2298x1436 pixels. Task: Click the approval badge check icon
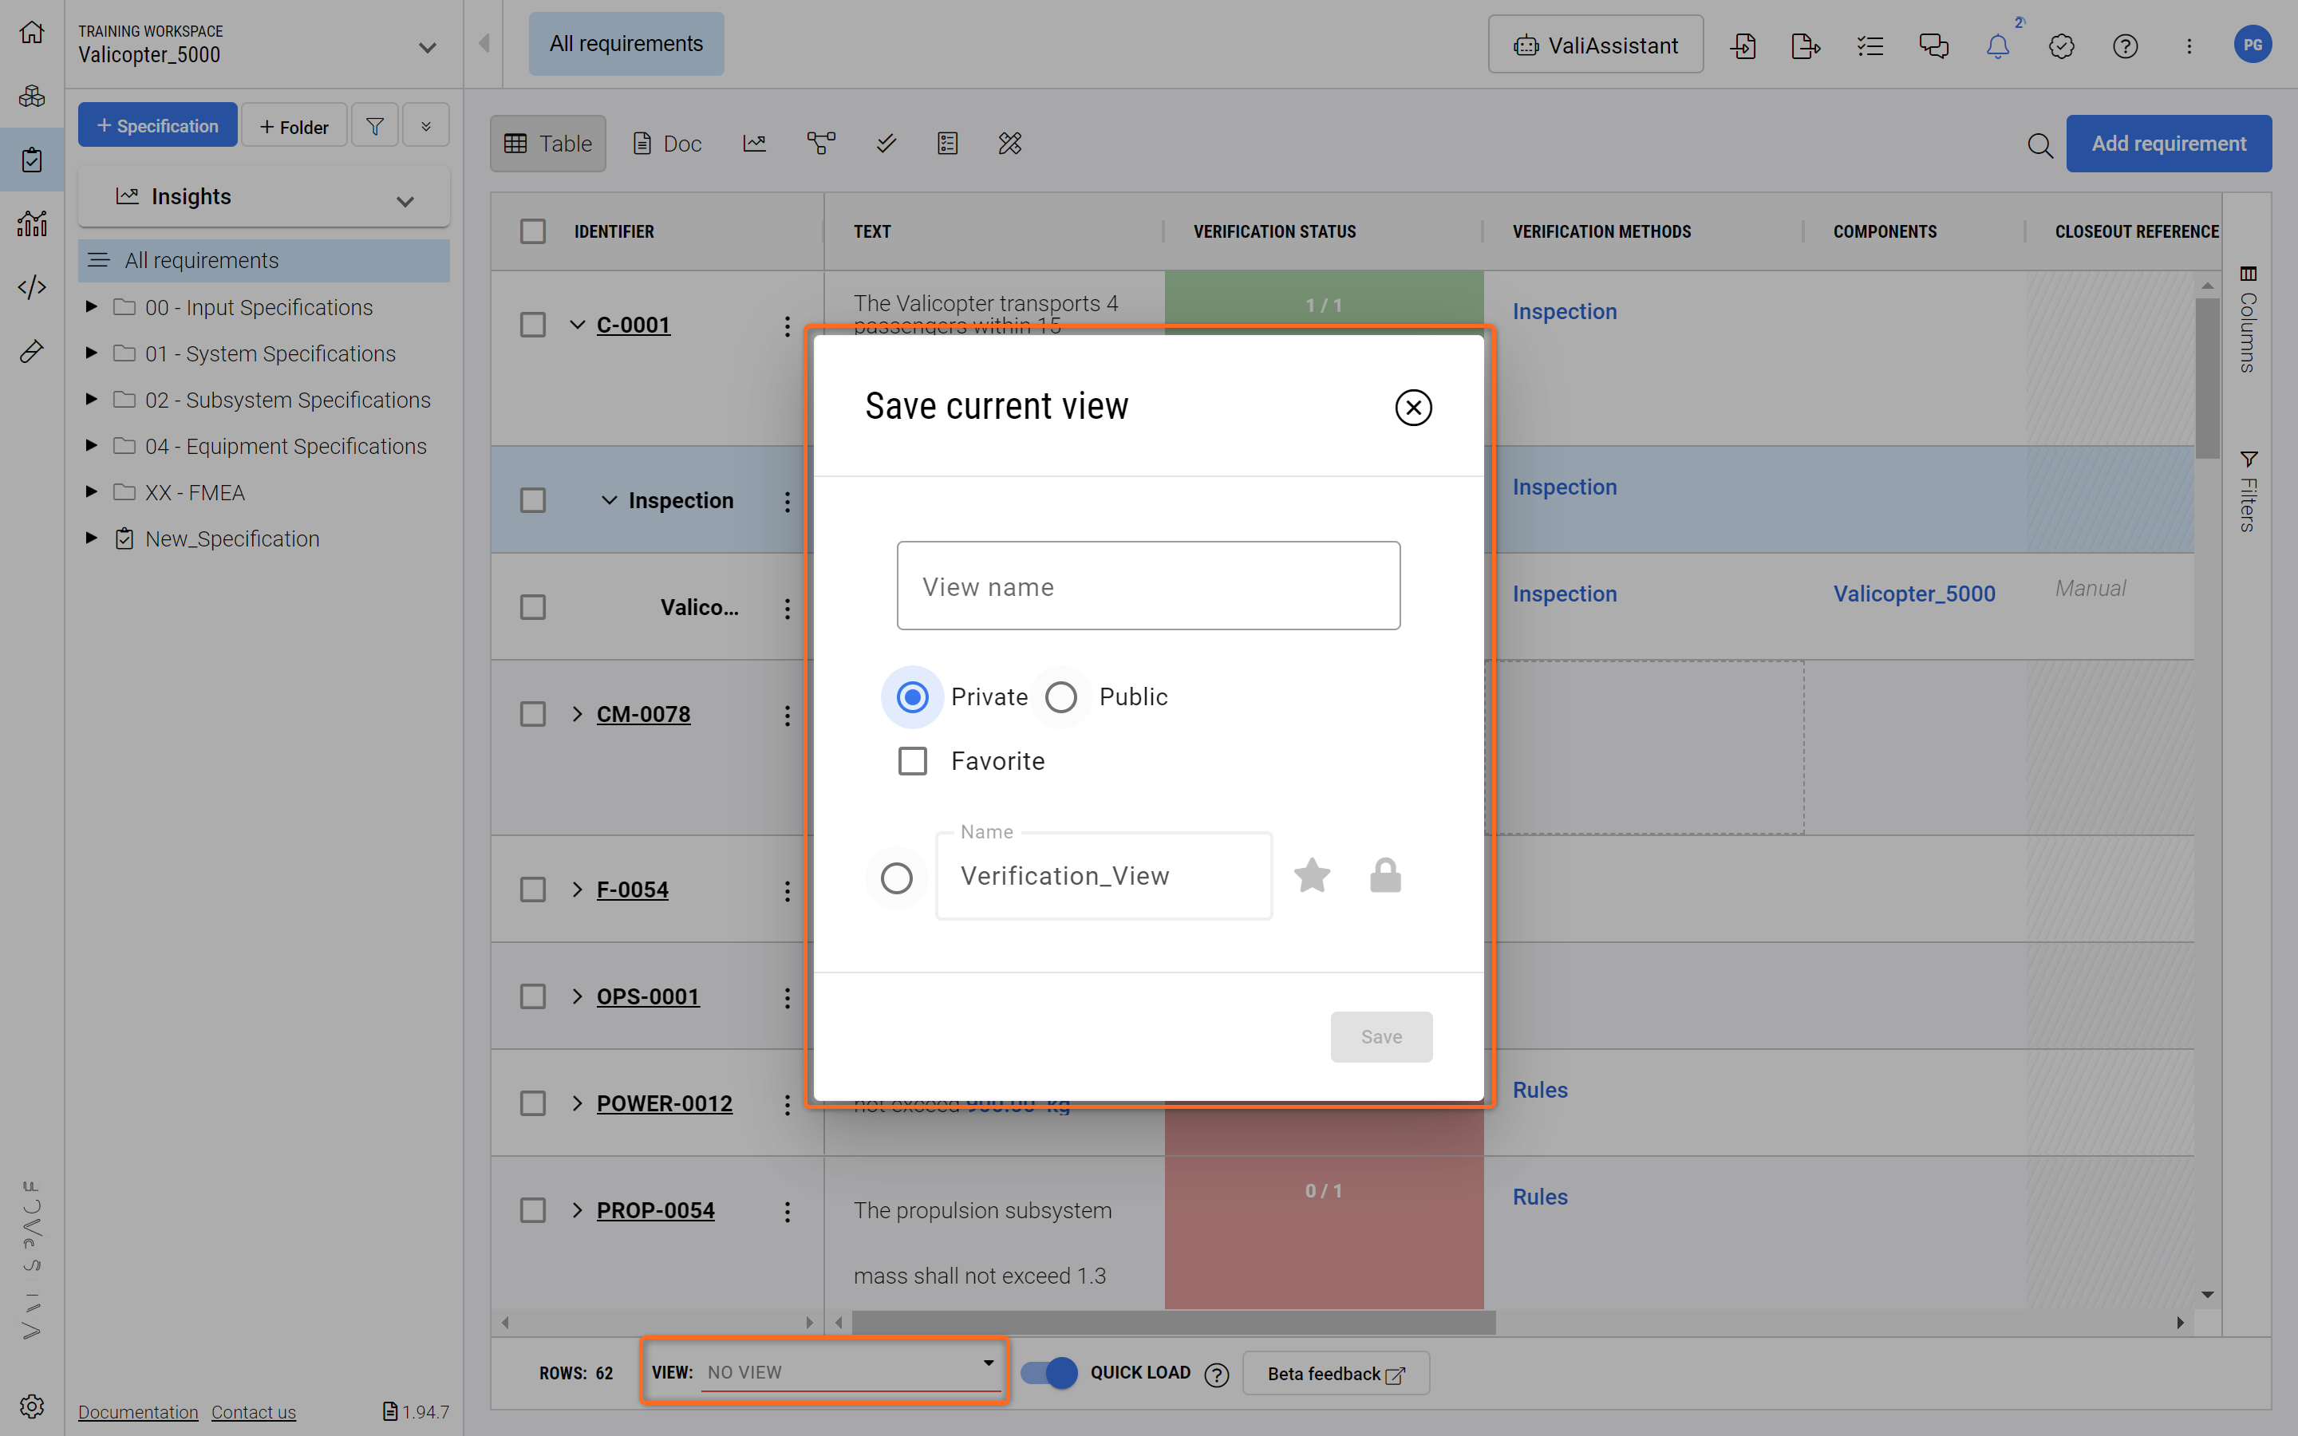coord(2062,45)
